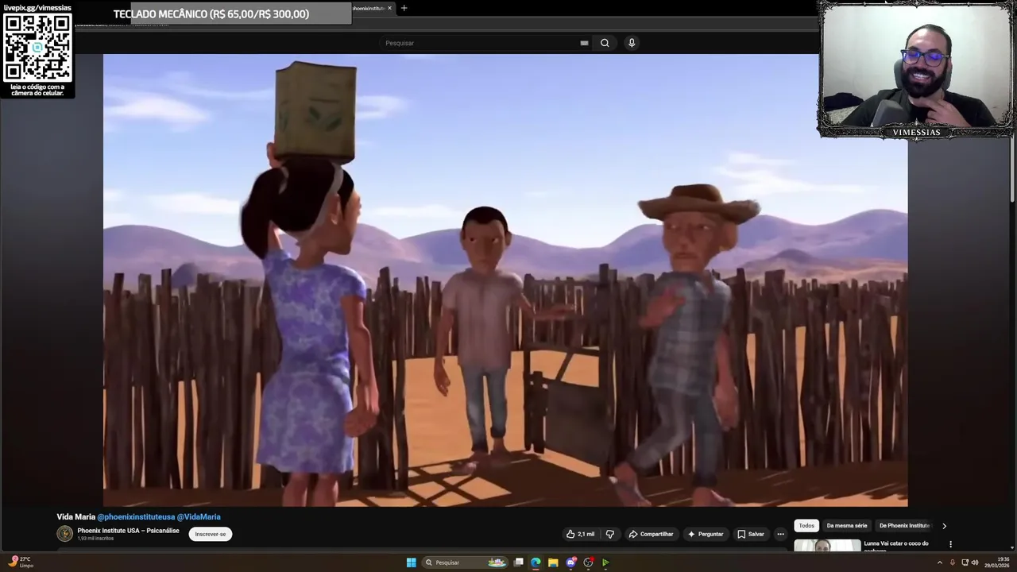Viewport: 1017px width, 572px height.
Task: Open the Perguntar AI button
Action: [706, 534]
